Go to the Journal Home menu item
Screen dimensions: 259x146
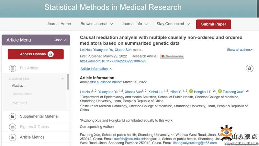point(59,24)
